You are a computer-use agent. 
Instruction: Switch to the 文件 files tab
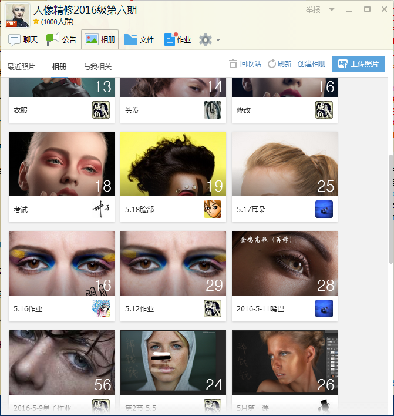point(139,40)
